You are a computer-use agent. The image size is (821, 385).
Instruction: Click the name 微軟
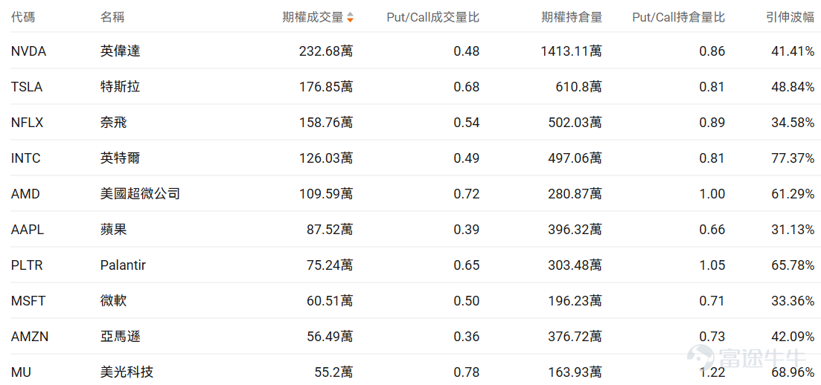(113, 301)
